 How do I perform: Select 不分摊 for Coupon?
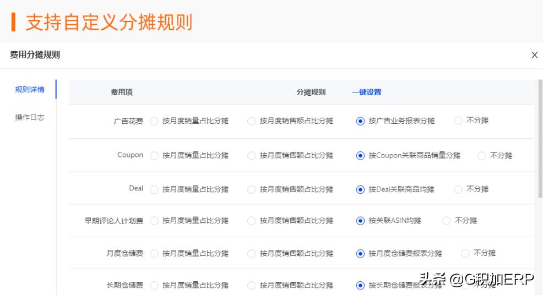481,155
